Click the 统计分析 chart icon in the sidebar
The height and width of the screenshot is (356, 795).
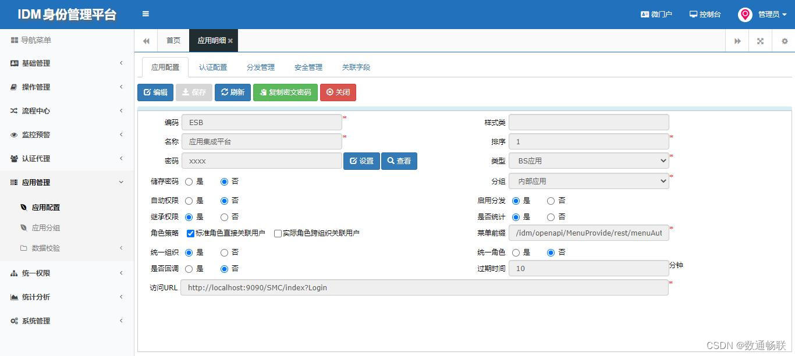(x=15, y=297)
